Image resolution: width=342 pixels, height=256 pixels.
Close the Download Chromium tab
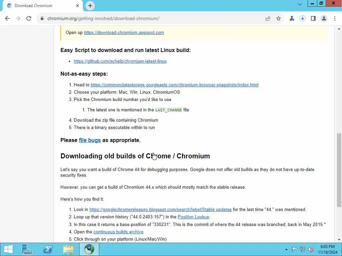click(x=77, y=6)
